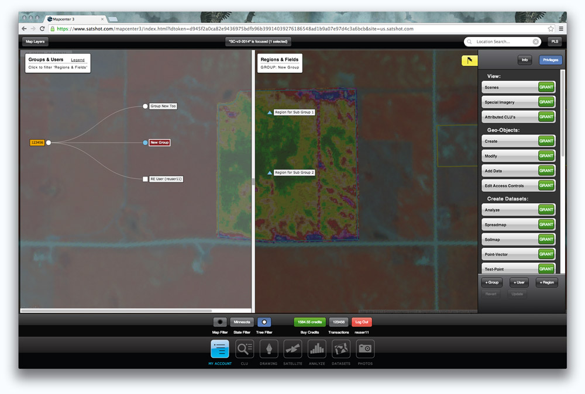Image resolution: width=585 pixels, height=394 pixels.
Task: Toggle GRANT for Soilmap
Action: (x=546, y=239)
